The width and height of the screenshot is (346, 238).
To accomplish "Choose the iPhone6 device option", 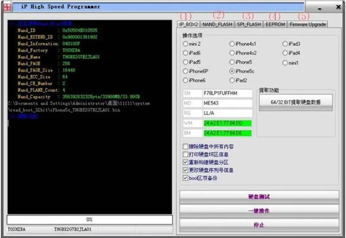I will click(x=194, y=80).
